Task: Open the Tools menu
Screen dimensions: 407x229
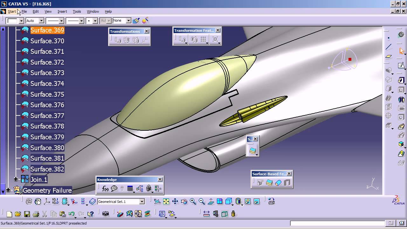Action: tap(77, 11)
